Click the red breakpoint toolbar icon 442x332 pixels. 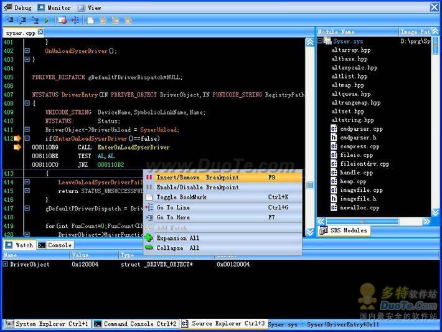(x=62, y=21)
